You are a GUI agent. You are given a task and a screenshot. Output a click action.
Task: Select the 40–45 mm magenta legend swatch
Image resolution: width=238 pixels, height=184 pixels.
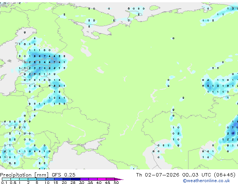point(102,179)
